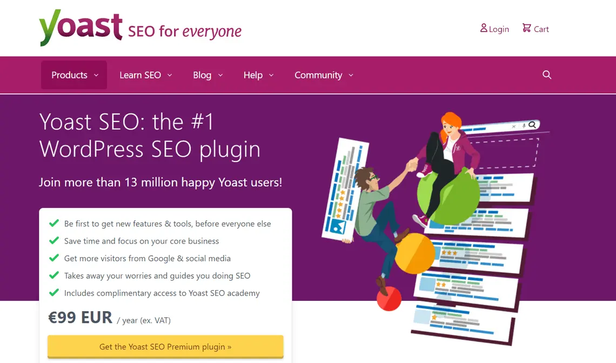Screen dimensions: 616x363
Task: Open the Learn SEO menu
Action: (x=146, y=75)
